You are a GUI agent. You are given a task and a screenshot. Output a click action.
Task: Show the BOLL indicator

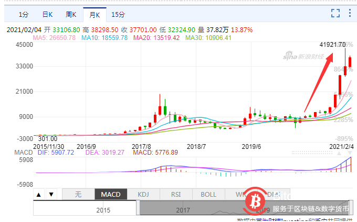pos(208,194)
